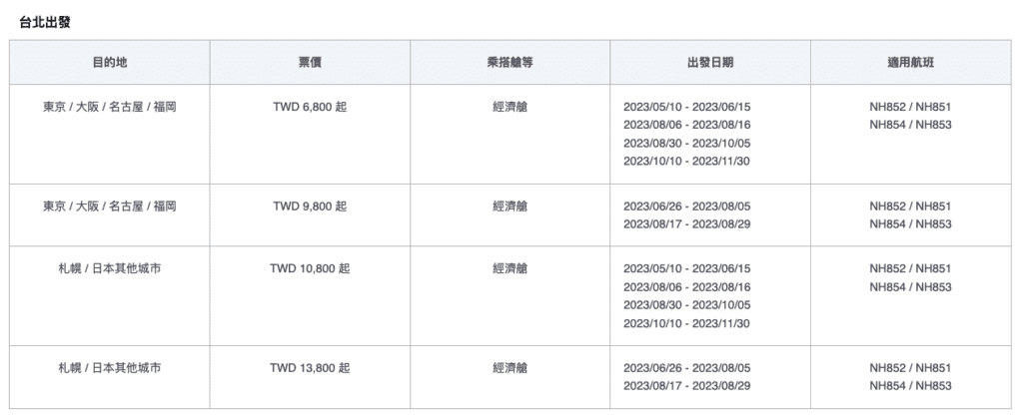1023x418 pixels.
Task: Select NH852 / NH851 flights in first row
Action: [910, 107]
